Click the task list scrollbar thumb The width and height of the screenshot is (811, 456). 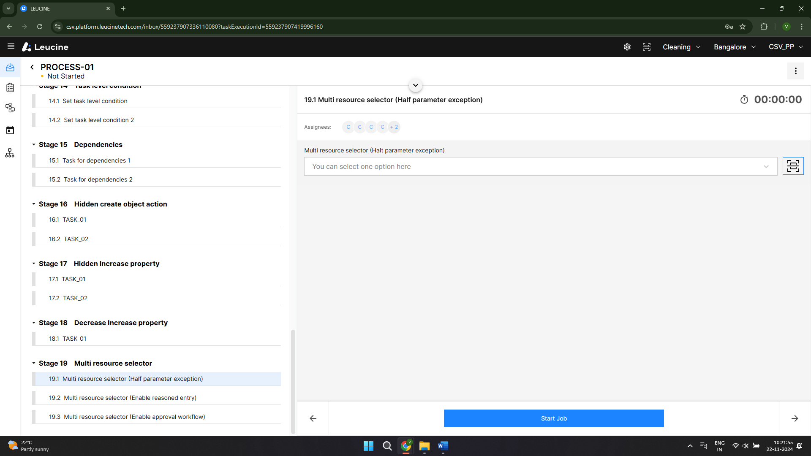point(293,381)
